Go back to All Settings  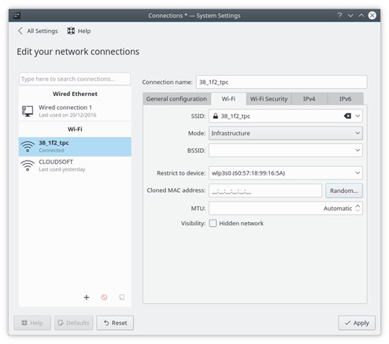pos(38,31)
